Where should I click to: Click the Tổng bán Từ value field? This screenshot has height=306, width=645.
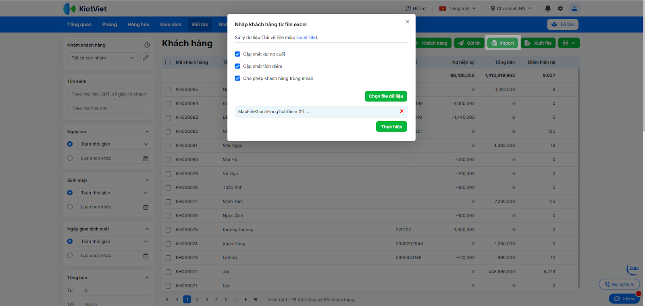click(116, 290)
